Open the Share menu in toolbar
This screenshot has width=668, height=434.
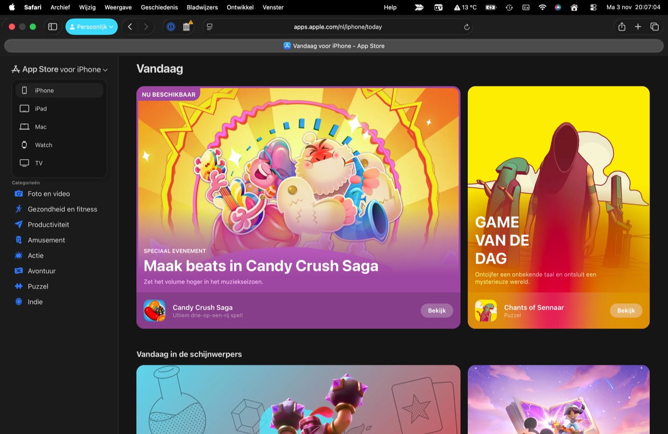click(622, 27)
